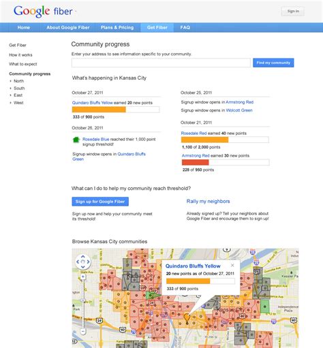Pan the map down with the arrow control

(x=83, y=267)
